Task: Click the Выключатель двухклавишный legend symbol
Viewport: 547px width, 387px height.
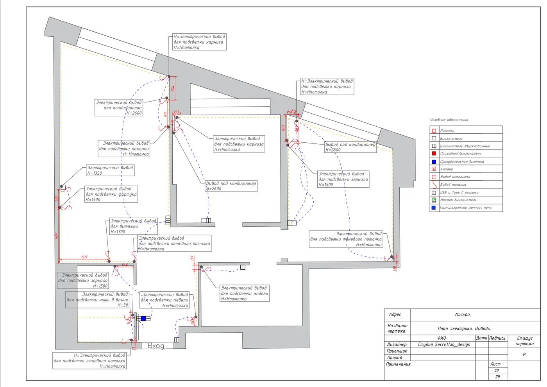Action: pos(434,146)
